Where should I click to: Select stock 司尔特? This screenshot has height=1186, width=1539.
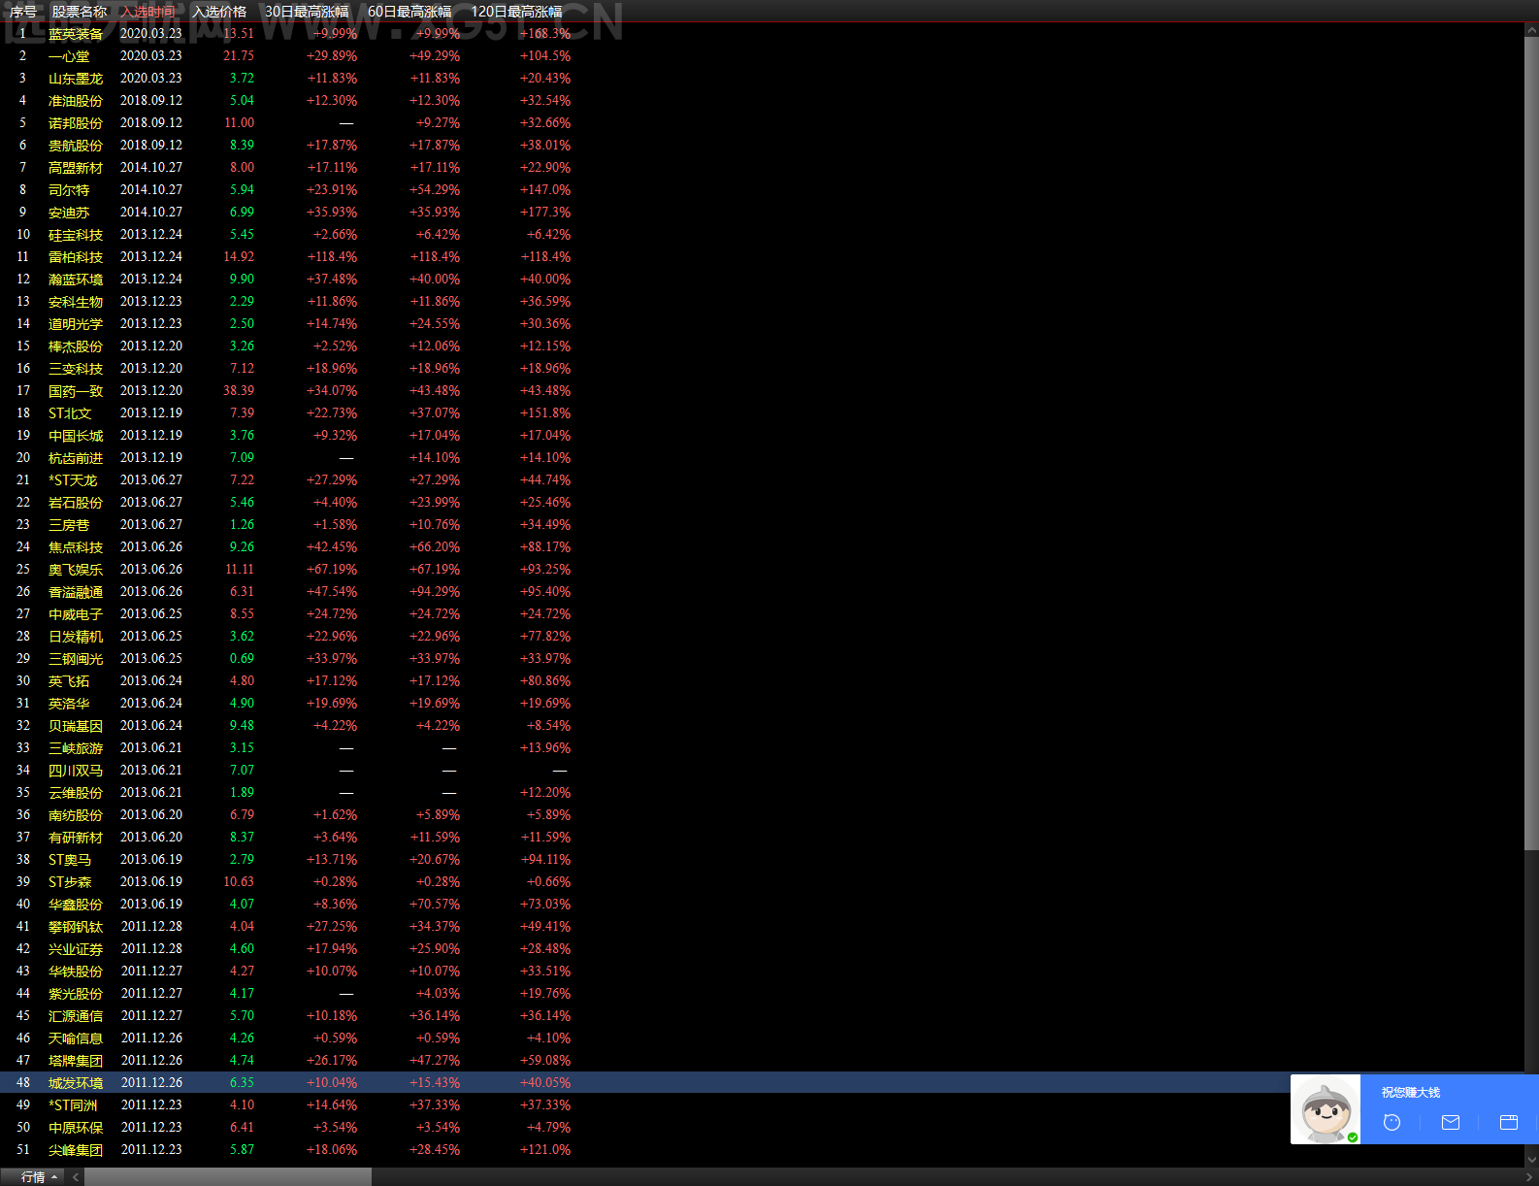point(69,190)
